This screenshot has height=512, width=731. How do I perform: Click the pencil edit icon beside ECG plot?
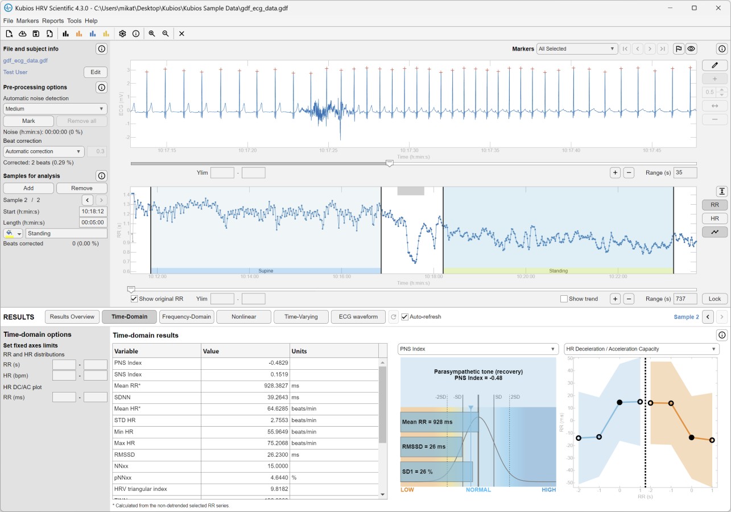click(715, 65)
